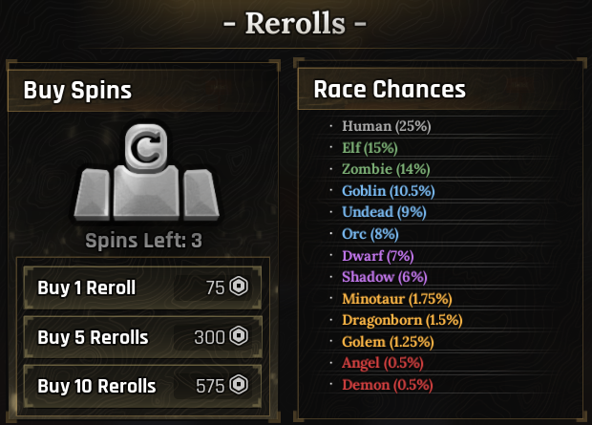Click the Angel (0.5%) entry
The width and height of the screenshot is (592, 425).
(x=382, y=363)
